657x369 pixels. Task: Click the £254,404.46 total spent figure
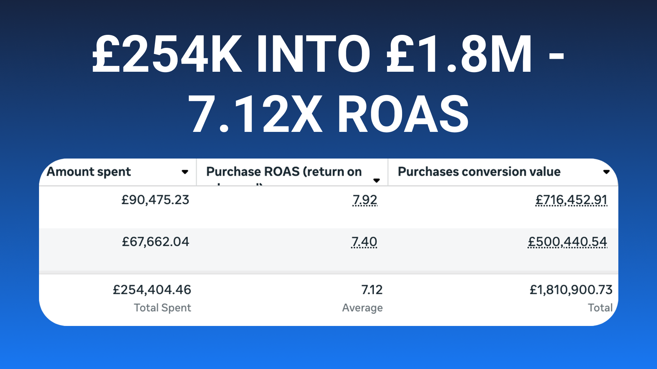pos(152,290)
